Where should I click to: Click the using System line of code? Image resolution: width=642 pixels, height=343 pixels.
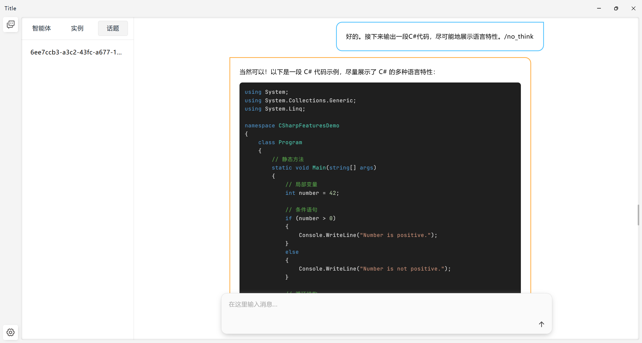coord(266,92)
